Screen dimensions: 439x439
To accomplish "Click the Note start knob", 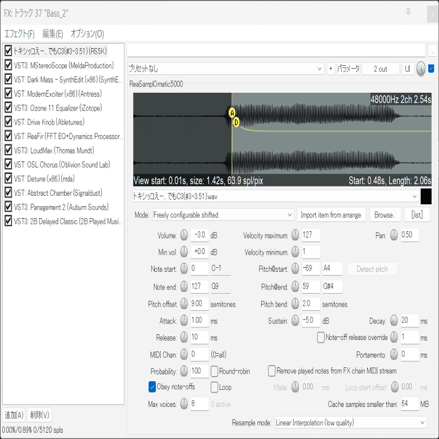I will coord(184,269).
